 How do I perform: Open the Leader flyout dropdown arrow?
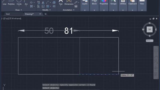pyautogui.click(x=79, y=2)
